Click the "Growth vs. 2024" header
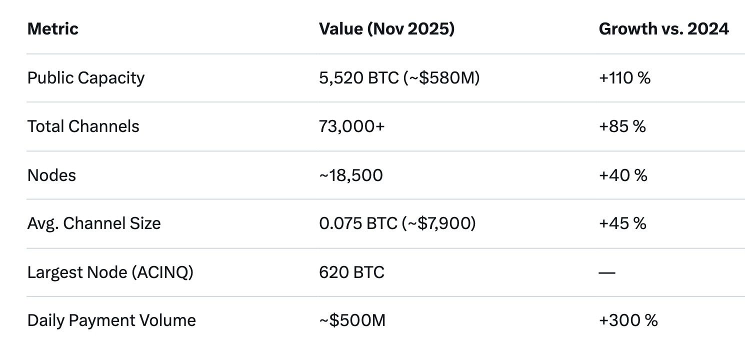Screen dimensions: 745x355 coord(663,29)
